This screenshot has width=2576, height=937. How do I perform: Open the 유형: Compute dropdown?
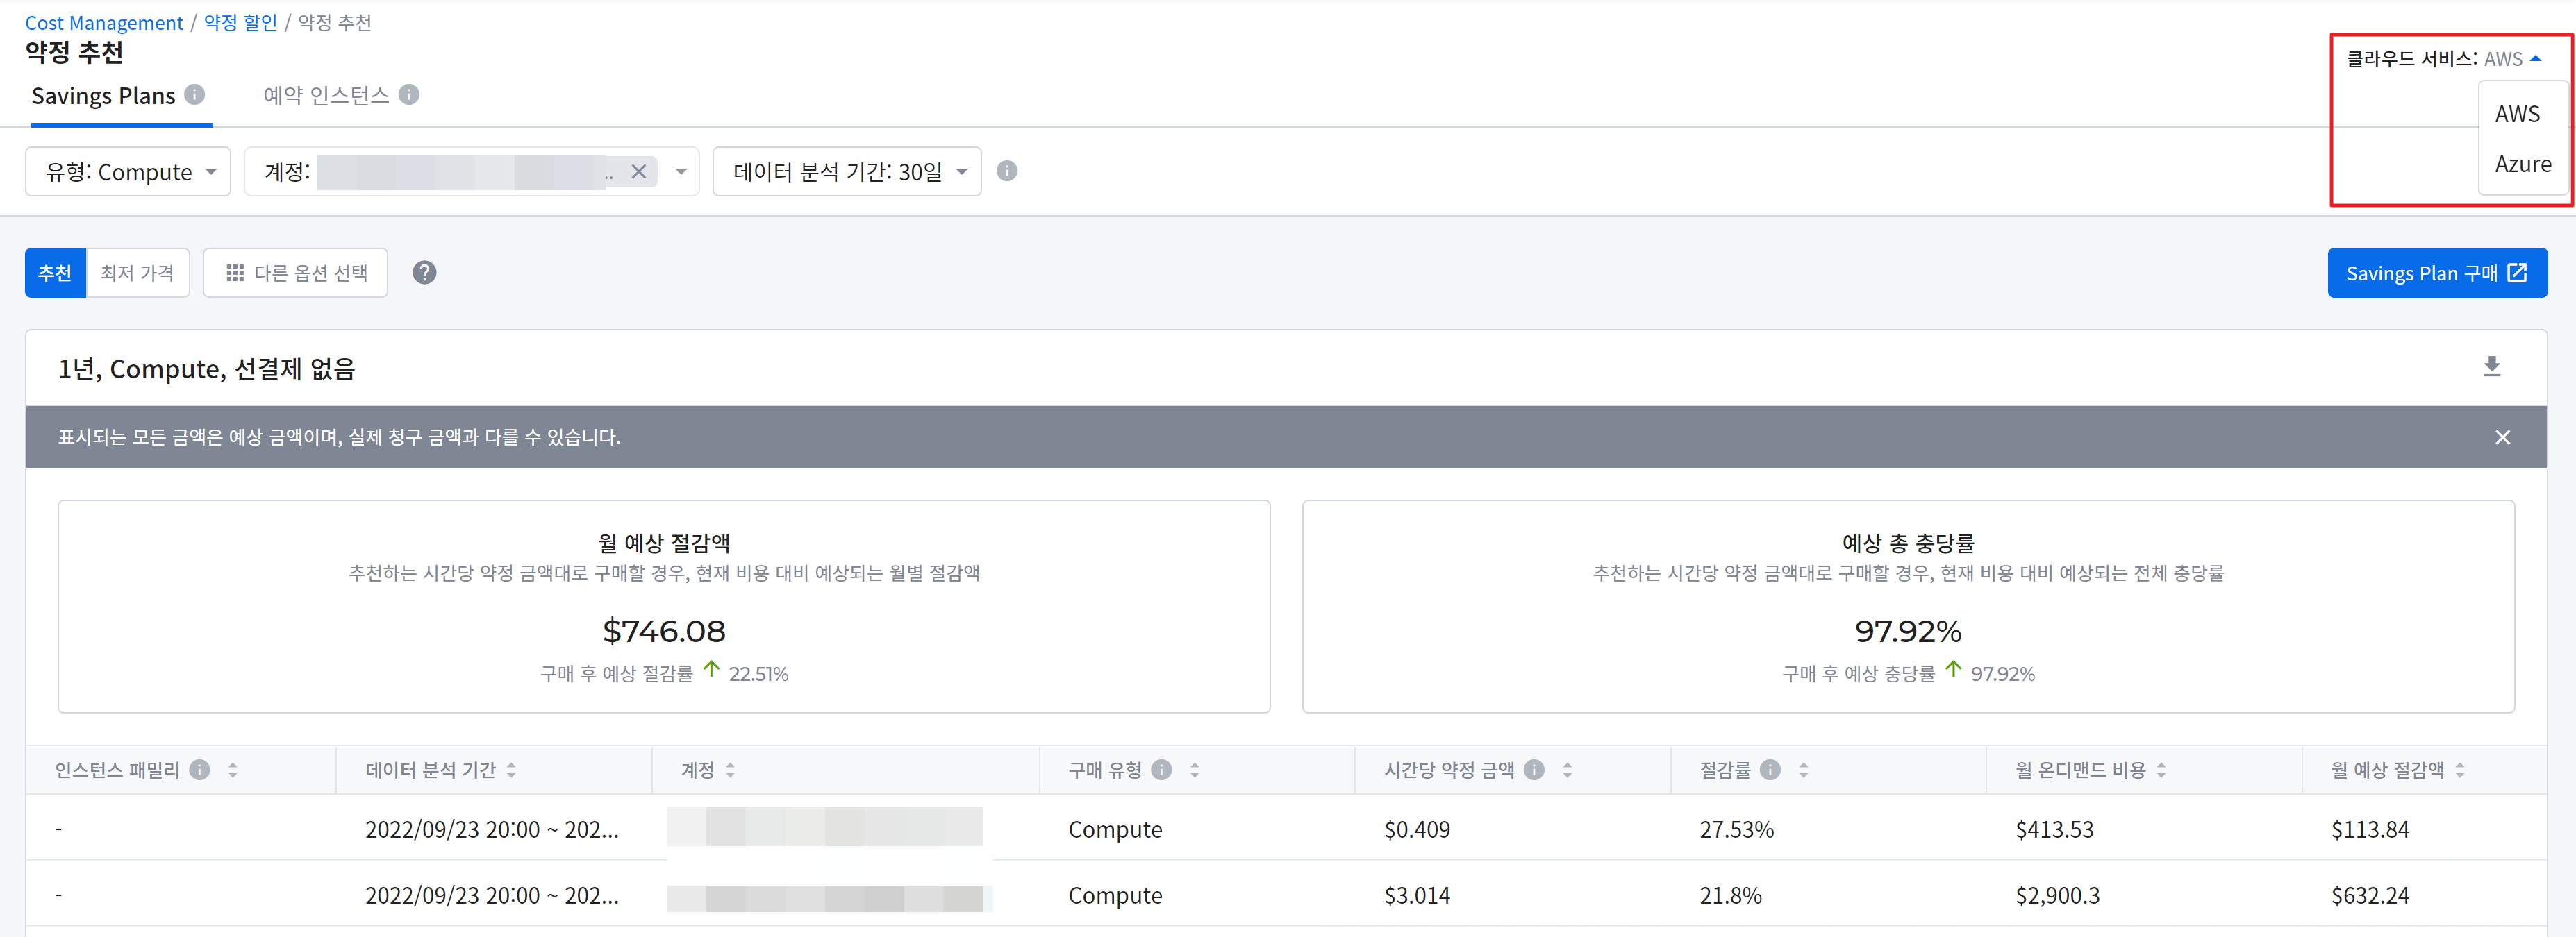pos(128,172)
